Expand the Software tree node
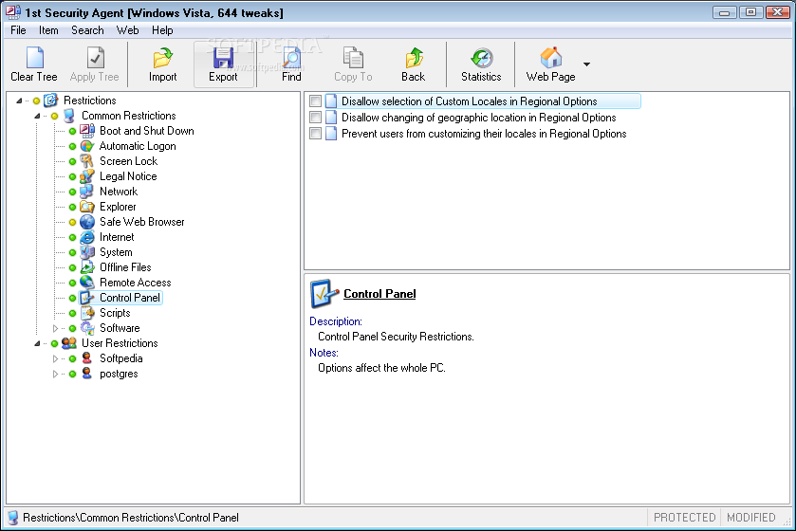 55,328
